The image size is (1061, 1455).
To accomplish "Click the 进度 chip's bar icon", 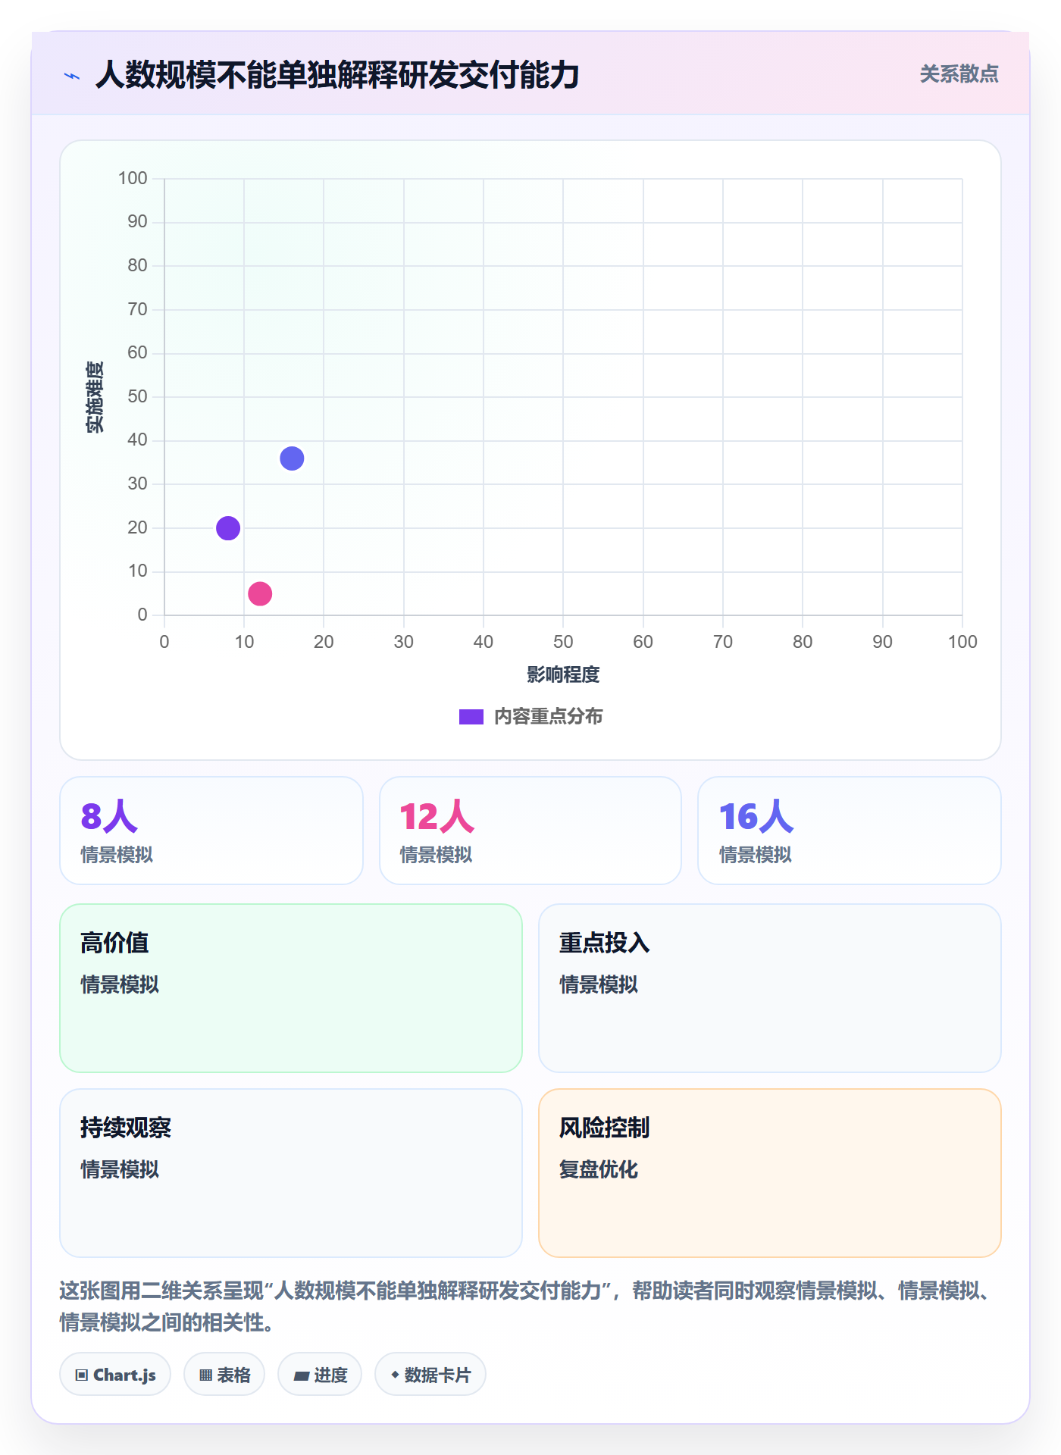I will pos(302,1376).
